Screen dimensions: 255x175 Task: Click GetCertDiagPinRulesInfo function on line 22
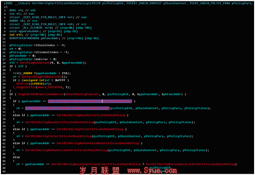[42, 77]
